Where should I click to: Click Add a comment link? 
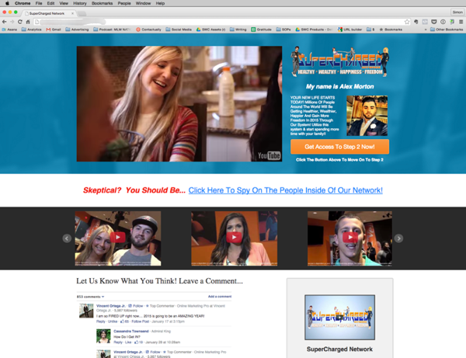tap(220, 297)
